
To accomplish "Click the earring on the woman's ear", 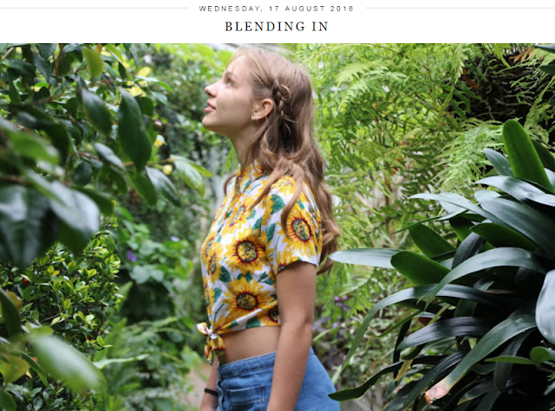I will coord(255,118).
